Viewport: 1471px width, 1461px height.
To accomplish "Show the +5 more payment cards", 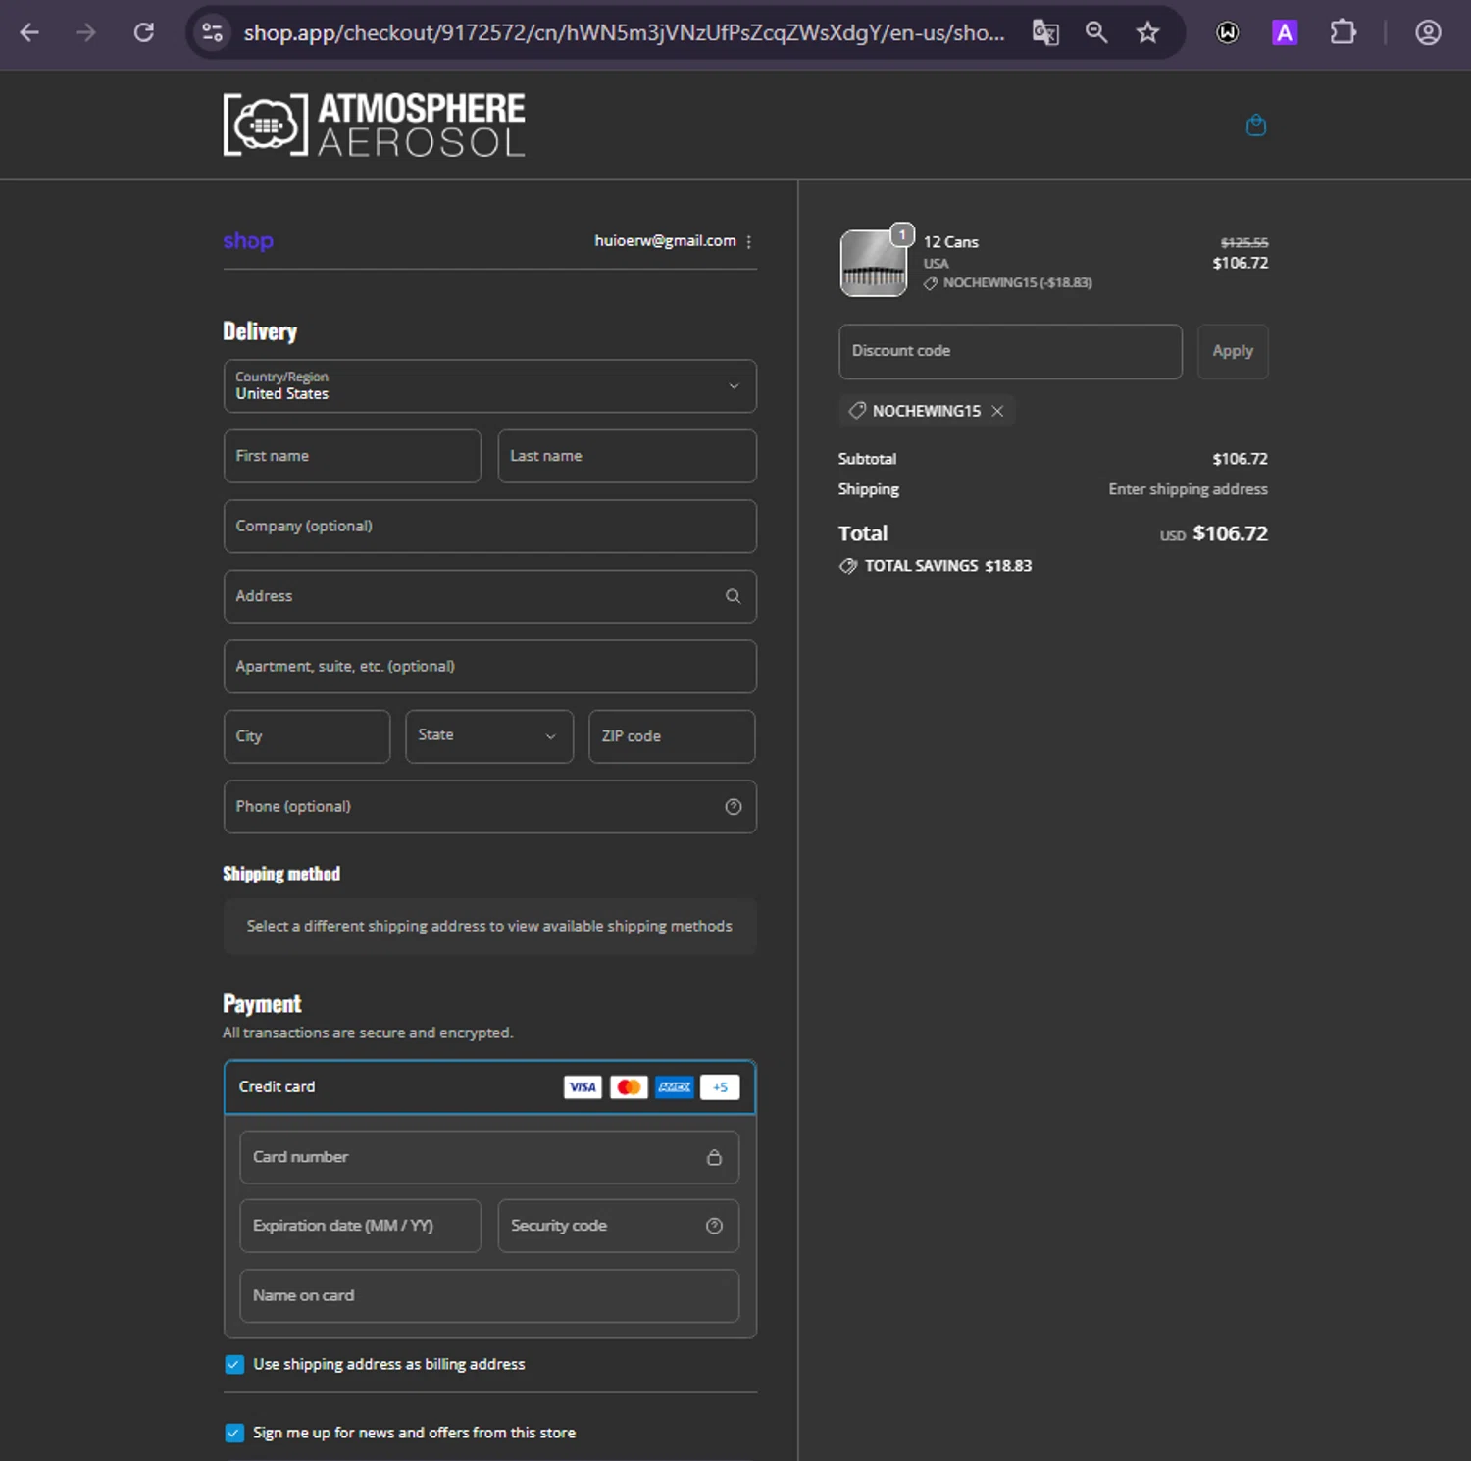I will (720, 1086).
